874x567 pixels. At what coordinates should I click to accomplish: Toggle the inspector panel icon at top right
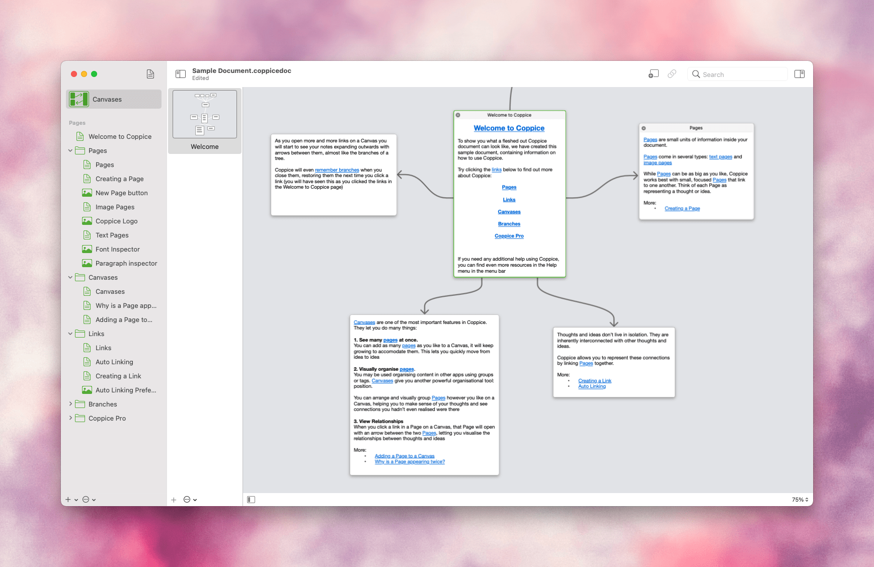(x=800, y=74)
